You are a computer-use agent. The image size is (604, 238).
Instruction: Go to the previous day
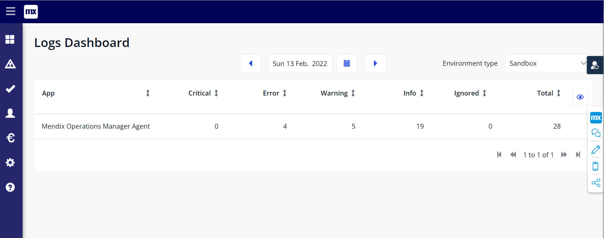(x=250, y=63)
